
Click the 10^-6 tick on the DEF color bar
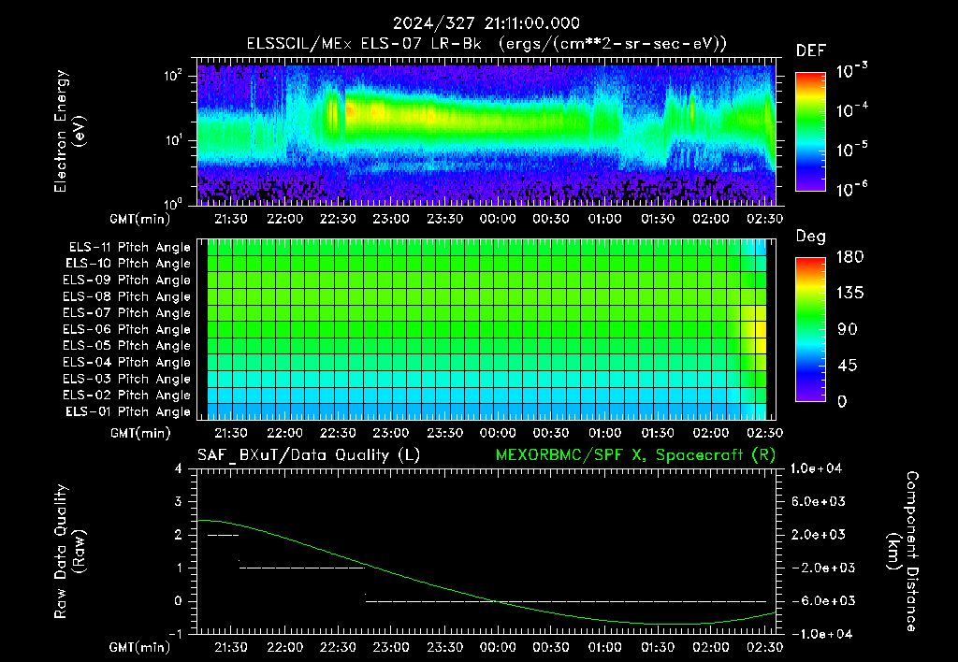coord(851,189)
